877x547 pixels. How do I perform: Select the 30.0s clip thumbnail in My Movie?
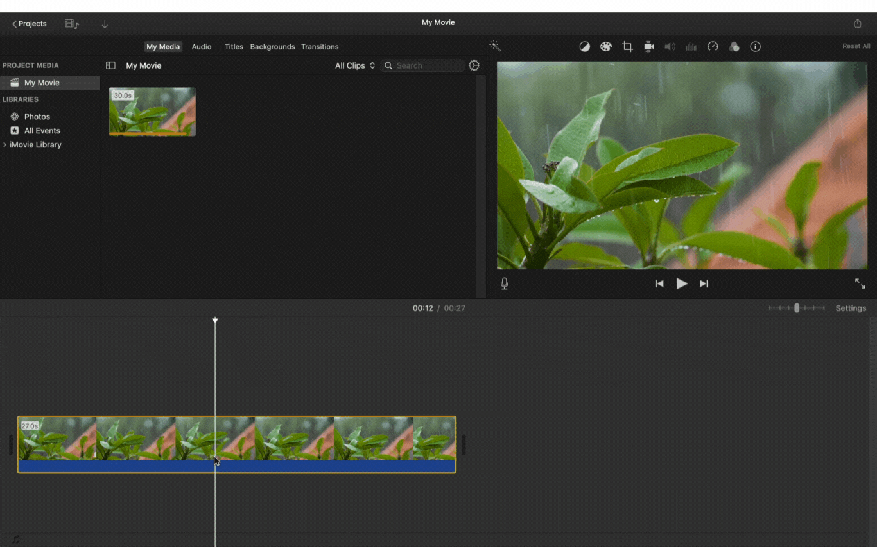click(x=152, y=111)
